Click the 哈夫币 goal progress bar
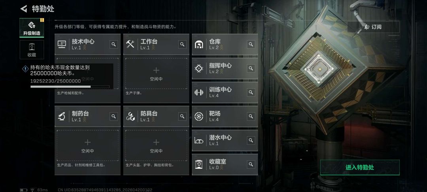Image resolution: width=427 pixels, height=192 pixels. pyautogui.click(x=70, y=87)
